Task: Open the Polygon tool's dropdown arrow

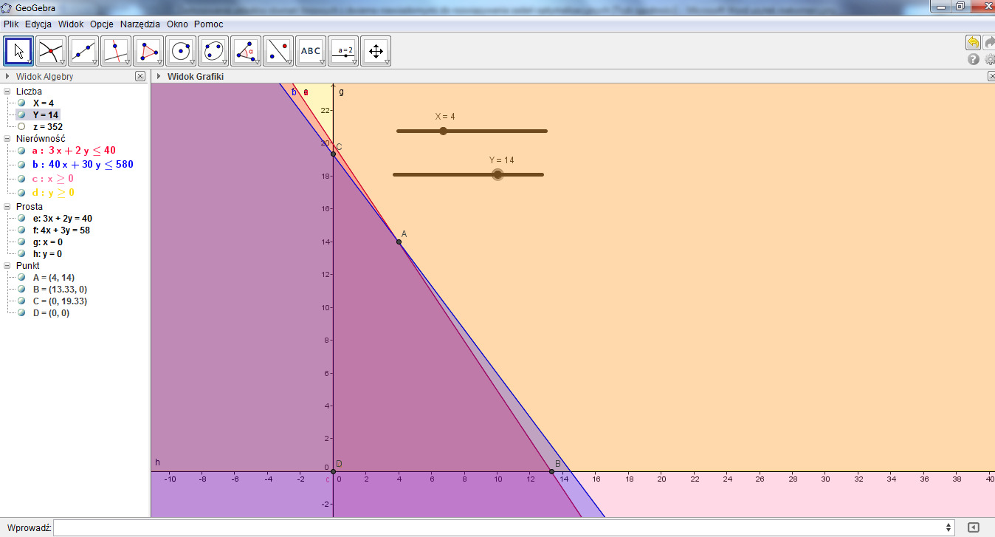Action: click(x=159, y=63)
